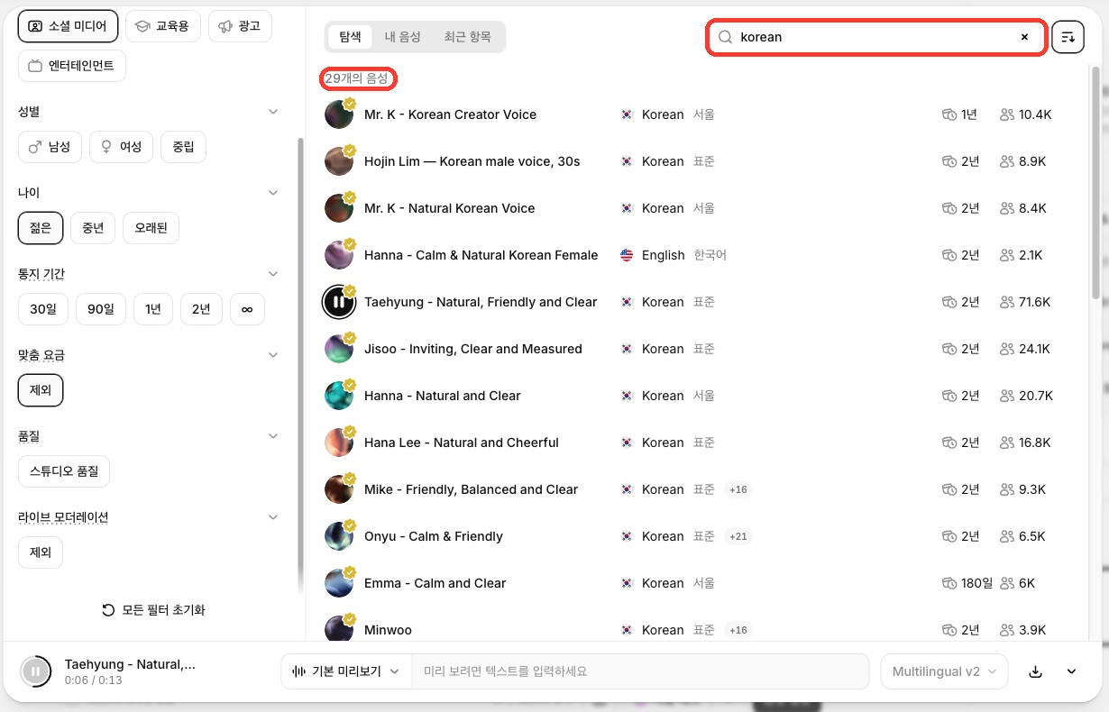
Task: Collapse the 통지 기간 filter section
Action: click(x=274, y=274)
